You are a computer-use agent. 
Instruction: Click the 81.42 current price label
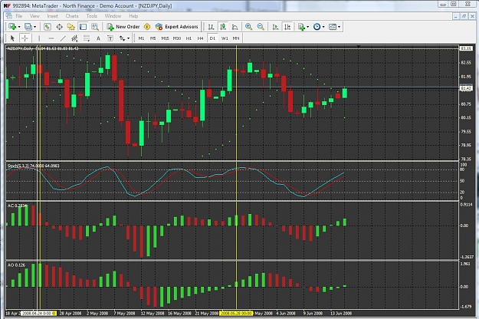point(466,88)
